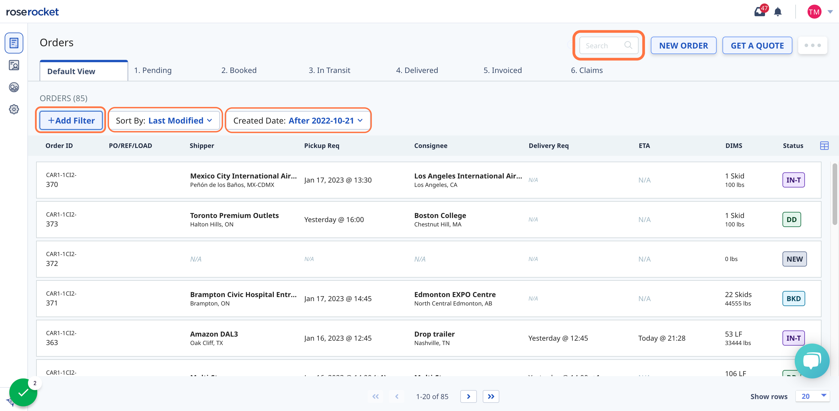Click the DIMS column header

click(x=734, y=146)
